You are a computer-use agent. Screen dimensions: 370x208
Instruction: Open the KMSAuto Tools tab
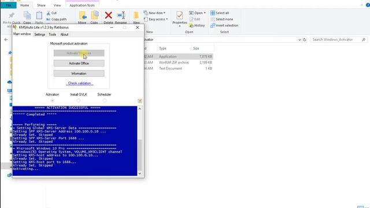pyautogui.click(x=52, y=35)
